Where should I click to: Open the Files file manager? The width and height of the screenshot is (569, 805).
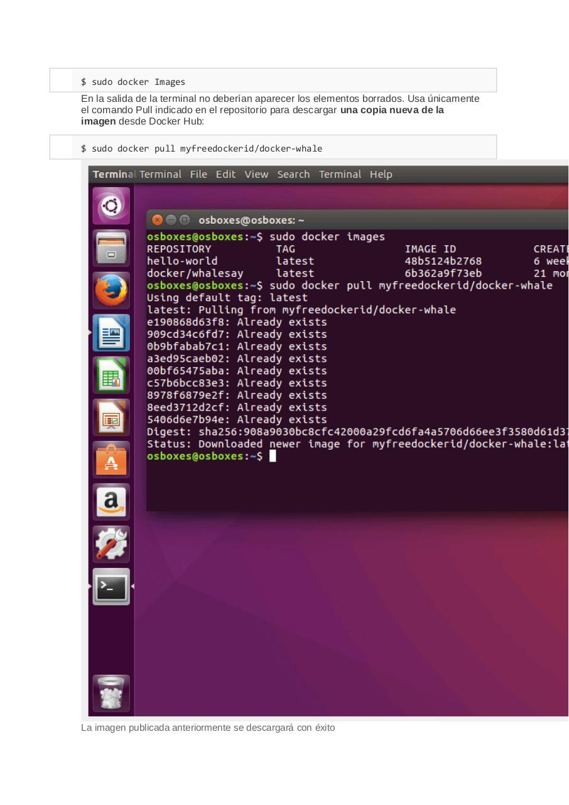coord(111,248)
